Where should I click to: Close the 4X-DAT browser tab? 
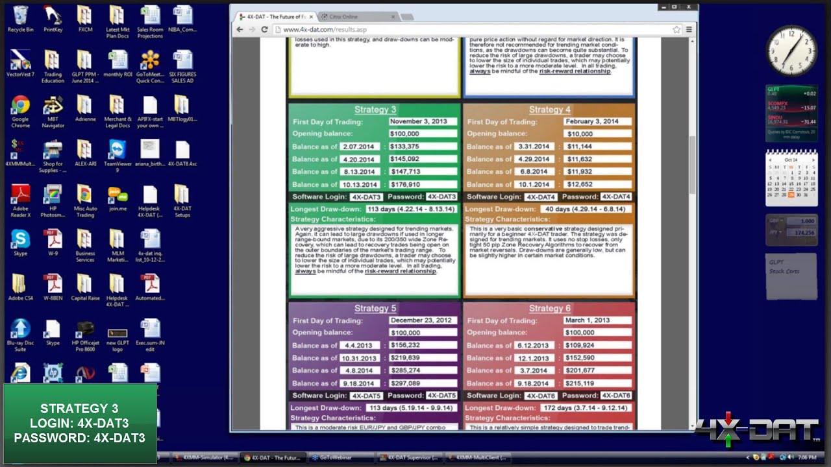click(x=310, y=16)
